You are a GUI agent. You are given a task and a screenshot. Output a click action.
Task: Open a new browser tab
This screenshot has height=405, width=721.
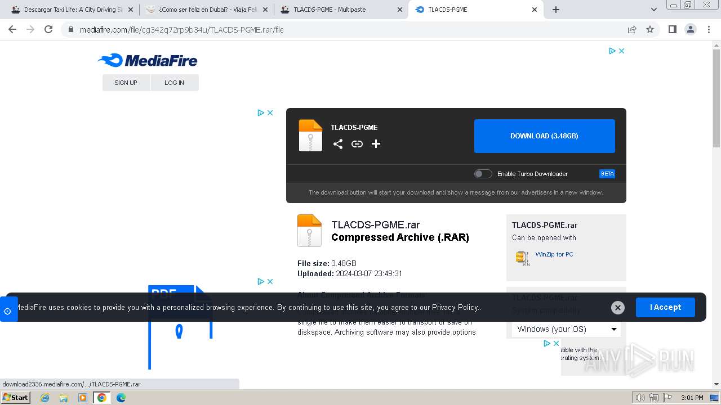point(556,10)
